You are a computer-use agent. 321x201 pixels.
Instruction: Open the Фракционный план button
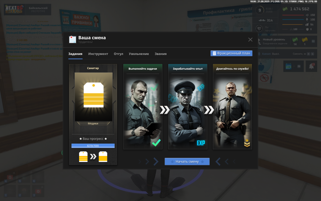[232, 53]
